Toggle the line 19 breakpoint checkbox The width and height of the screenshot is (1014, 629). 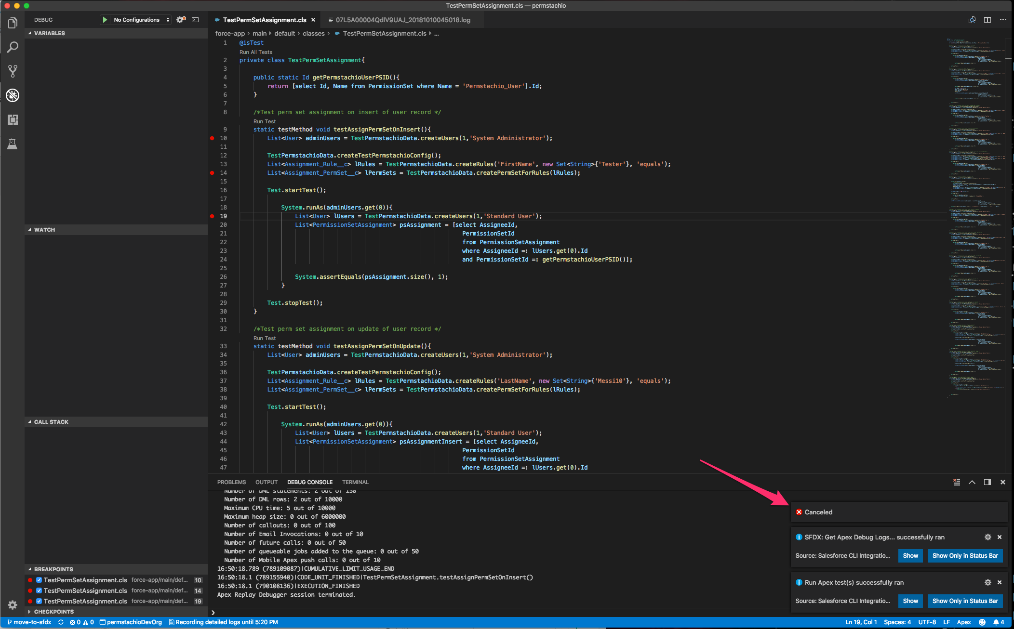(39, 601)
